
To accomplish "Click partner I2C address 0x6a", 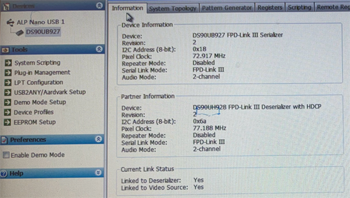I will [200, 121].
